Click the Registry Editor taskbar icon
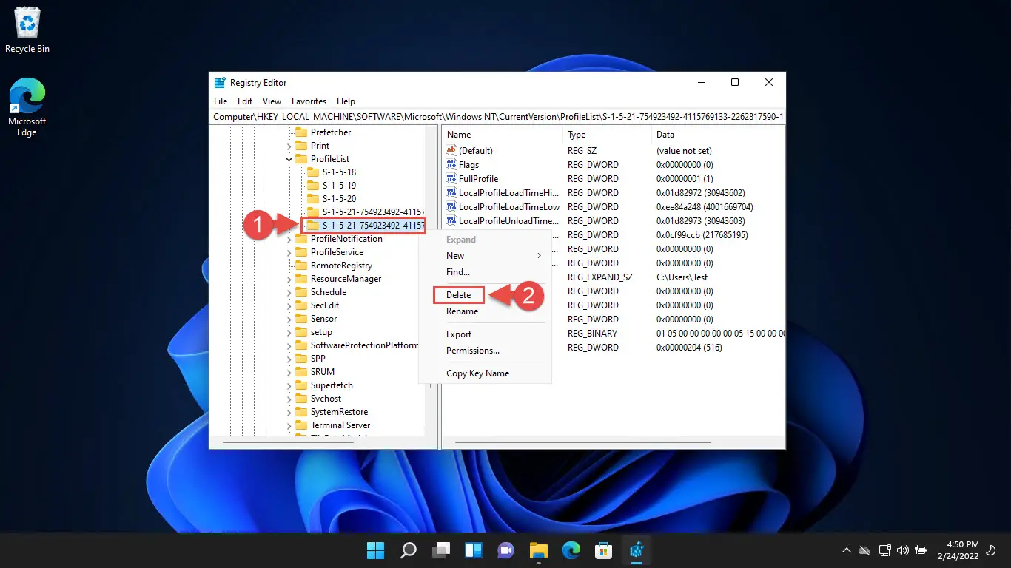Image resolution: width=1011 pixels, height=568 pixels. tap(636, 550)
